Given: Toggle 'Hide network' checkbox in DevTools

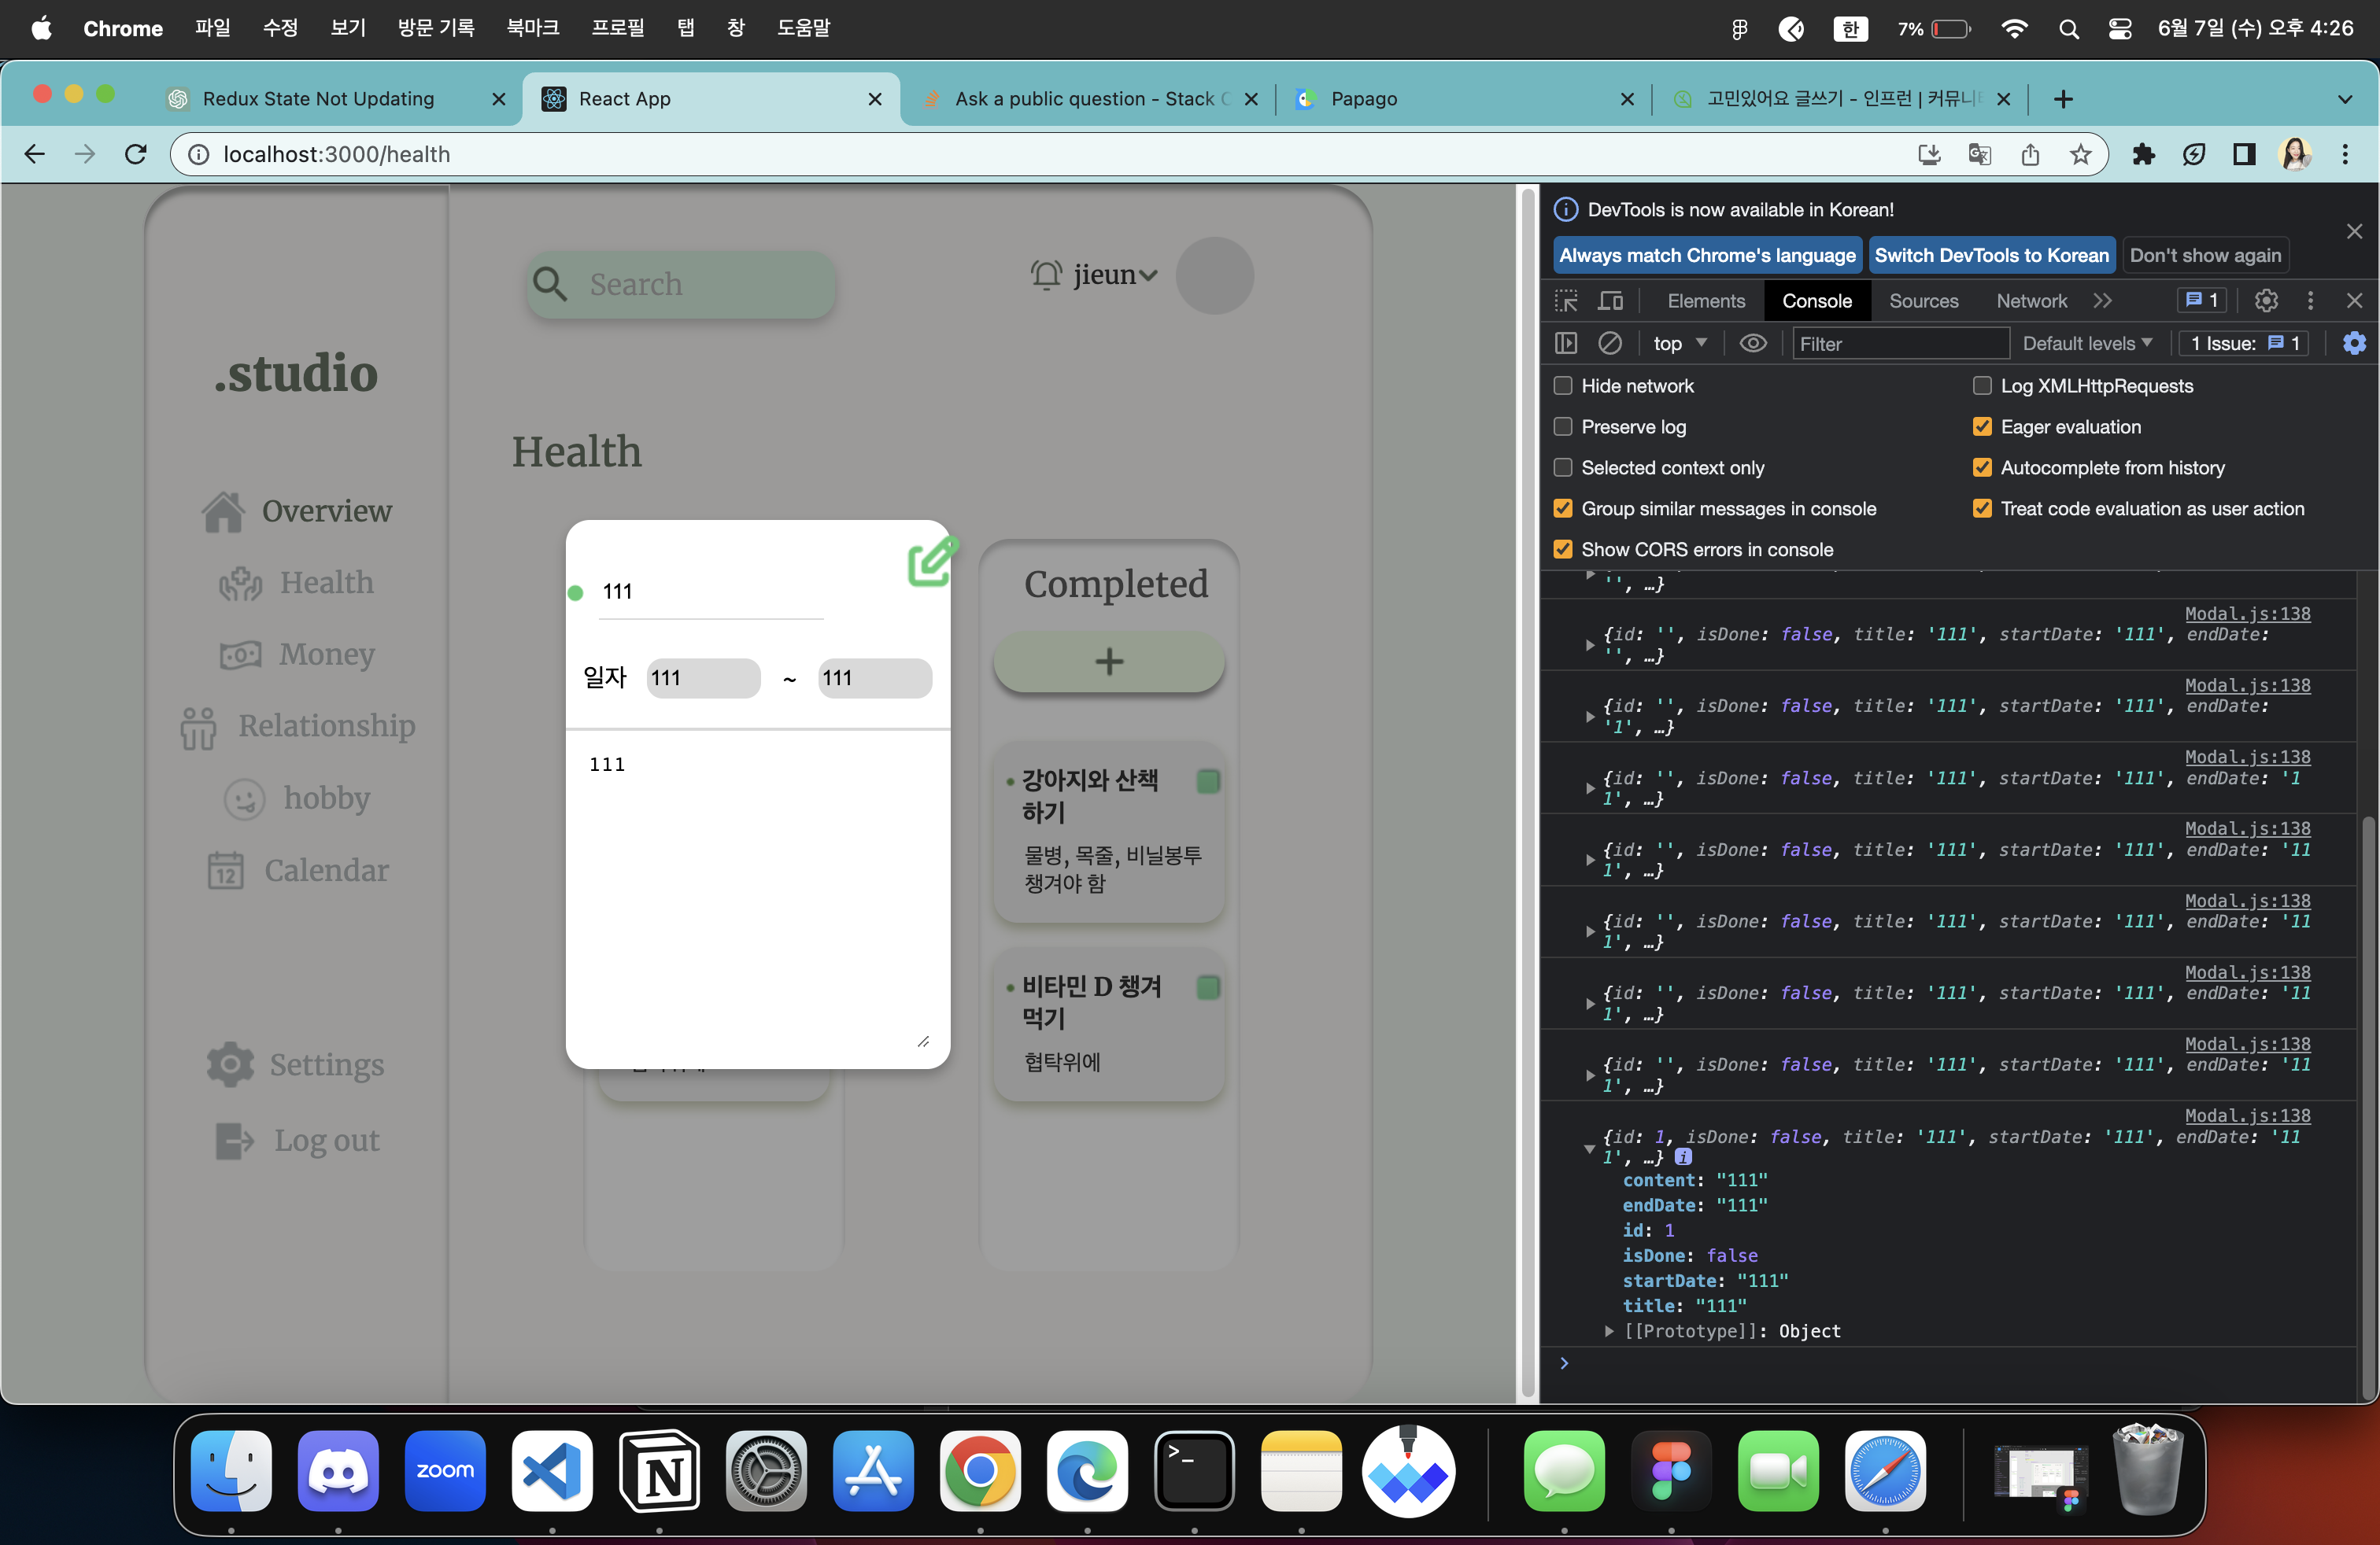Looking at the screenshot, I should point(1563,385).
